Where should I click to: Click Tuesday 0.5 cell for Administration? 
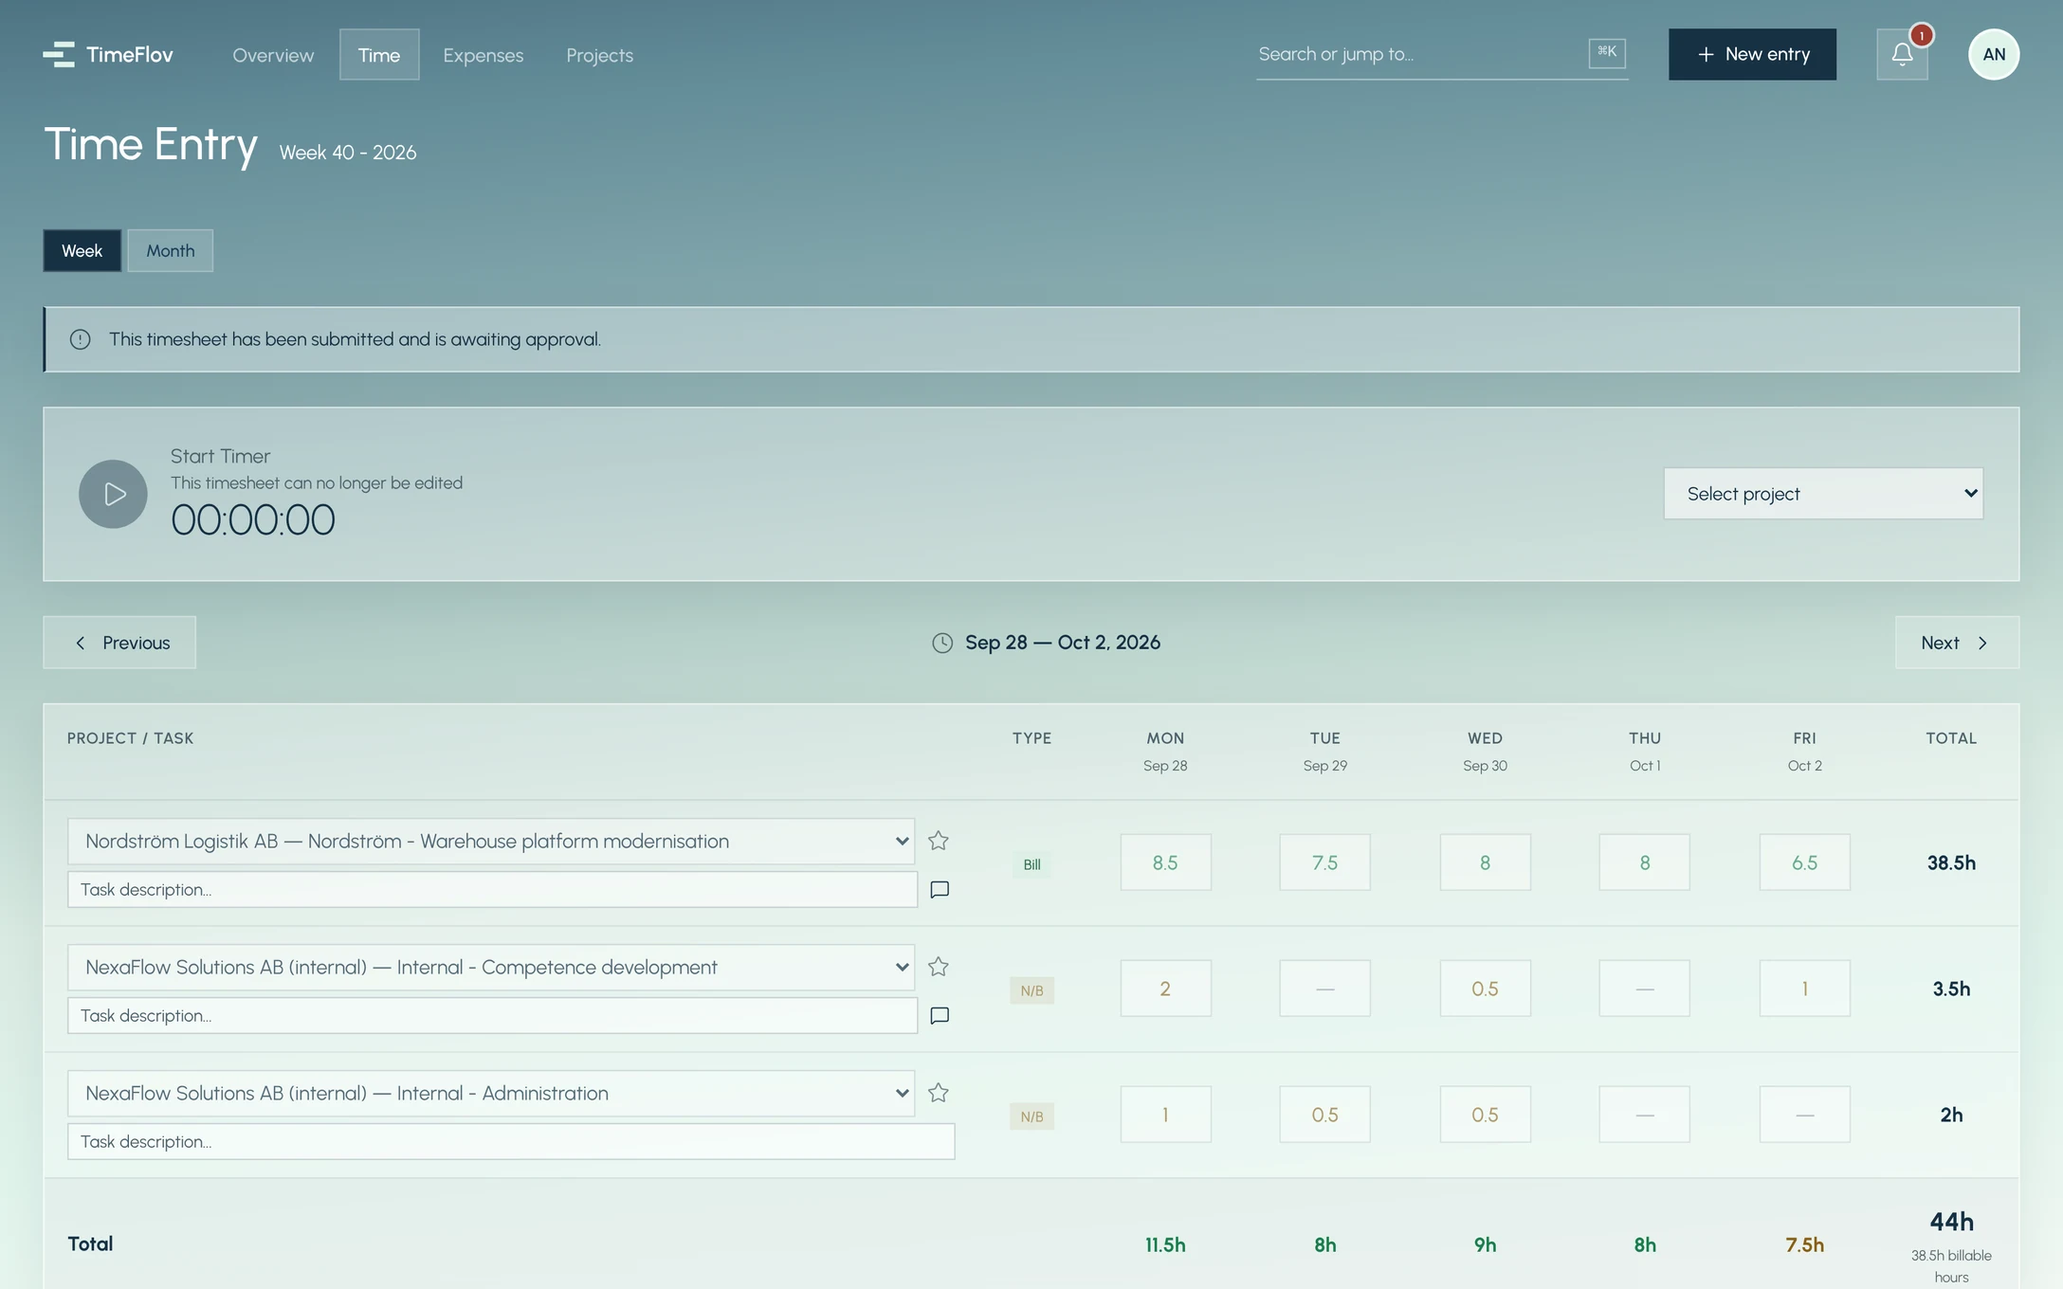[1325, 1115]
